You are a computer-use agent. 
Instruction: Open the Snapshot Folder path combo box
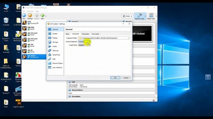pyautogui.click(x=104, y=38)
